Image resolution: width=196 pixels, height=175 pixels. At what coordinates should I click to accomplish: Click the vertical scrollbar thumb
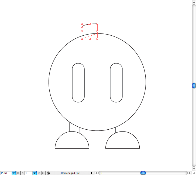click(x=194, y=86)
